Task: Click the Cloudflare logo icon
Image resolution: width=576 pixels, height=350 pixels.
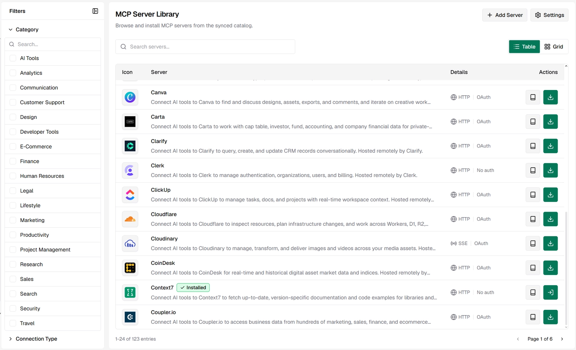Action: coord(130,219)
